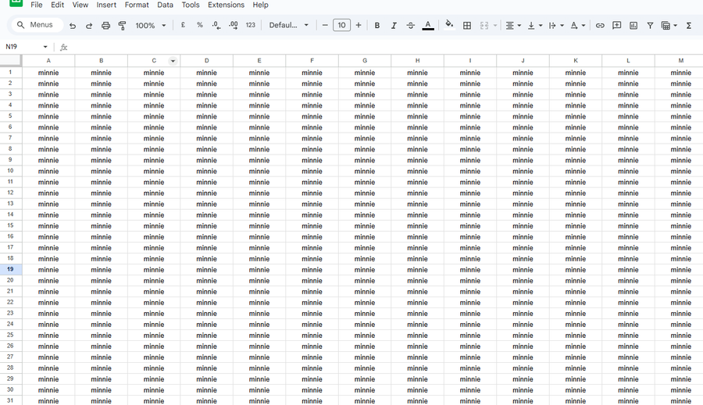
Task: Open the Format menu
Action: coord(137,5)
